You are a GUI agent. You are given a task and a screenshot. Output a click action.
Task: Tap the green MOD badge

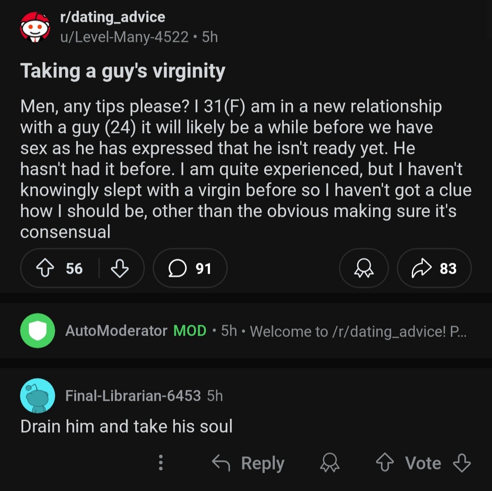tap(190, 331)
